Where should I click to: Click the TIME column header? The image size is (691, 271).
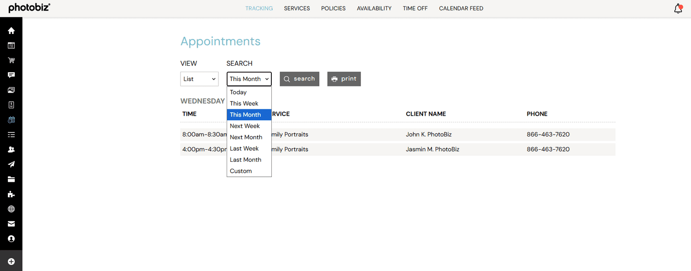pyautogui.click(x=189, y=114)
